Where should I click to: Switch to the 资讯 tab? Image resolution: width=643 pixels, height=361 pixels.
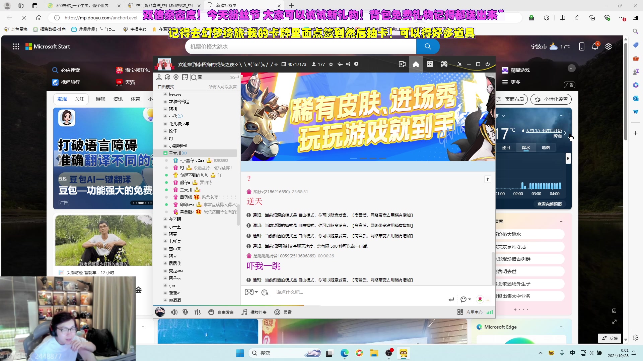pos(118,99)
